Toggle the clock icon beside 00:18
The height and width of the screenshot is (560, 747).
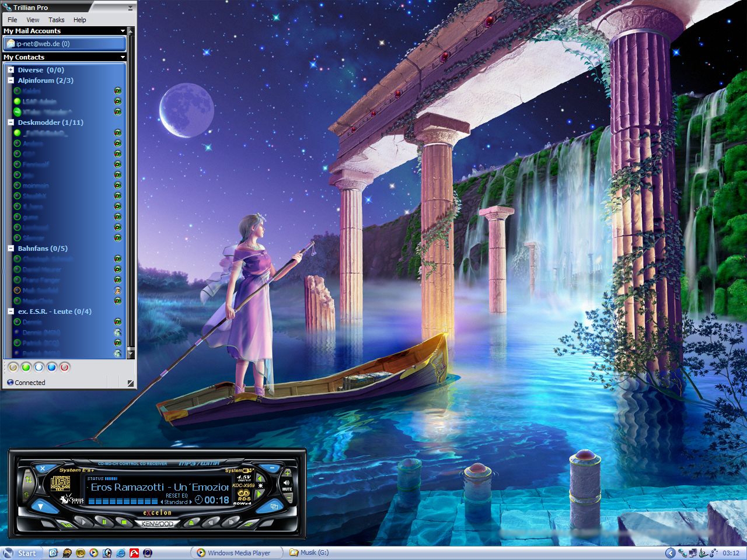(x=198, y=499)
